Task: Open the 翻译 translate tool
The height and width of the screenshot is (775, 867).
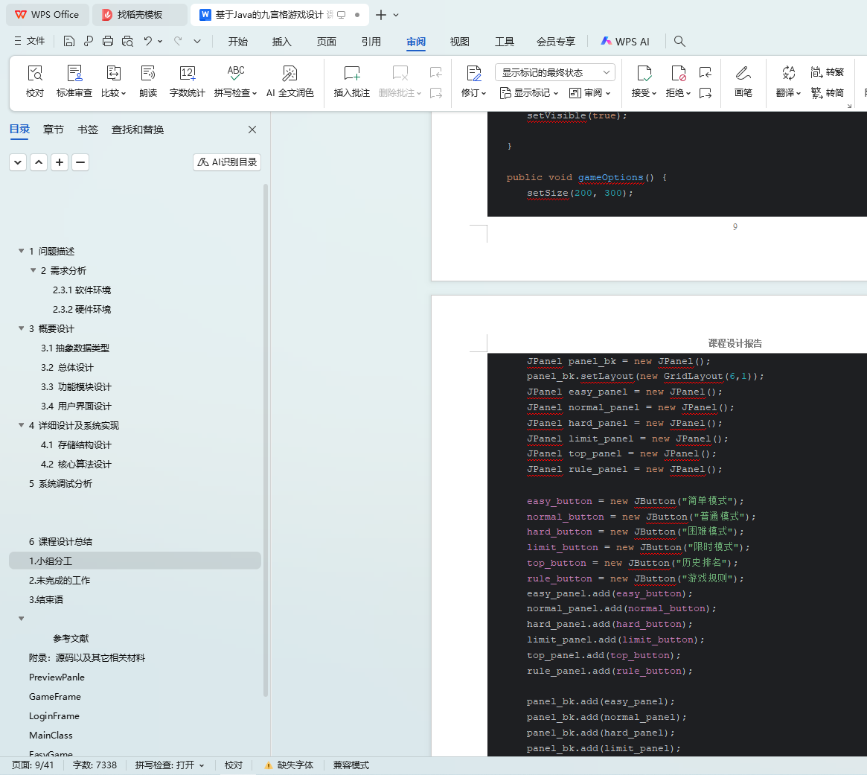Action: (x=788, y=80)
